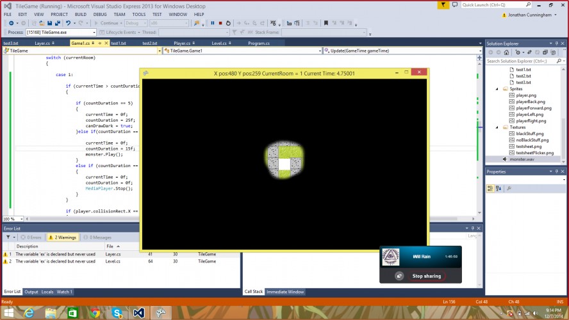Open Internet Explorer from taskbar
Viewport: 569px width, 320px height.
click(29, 313)
